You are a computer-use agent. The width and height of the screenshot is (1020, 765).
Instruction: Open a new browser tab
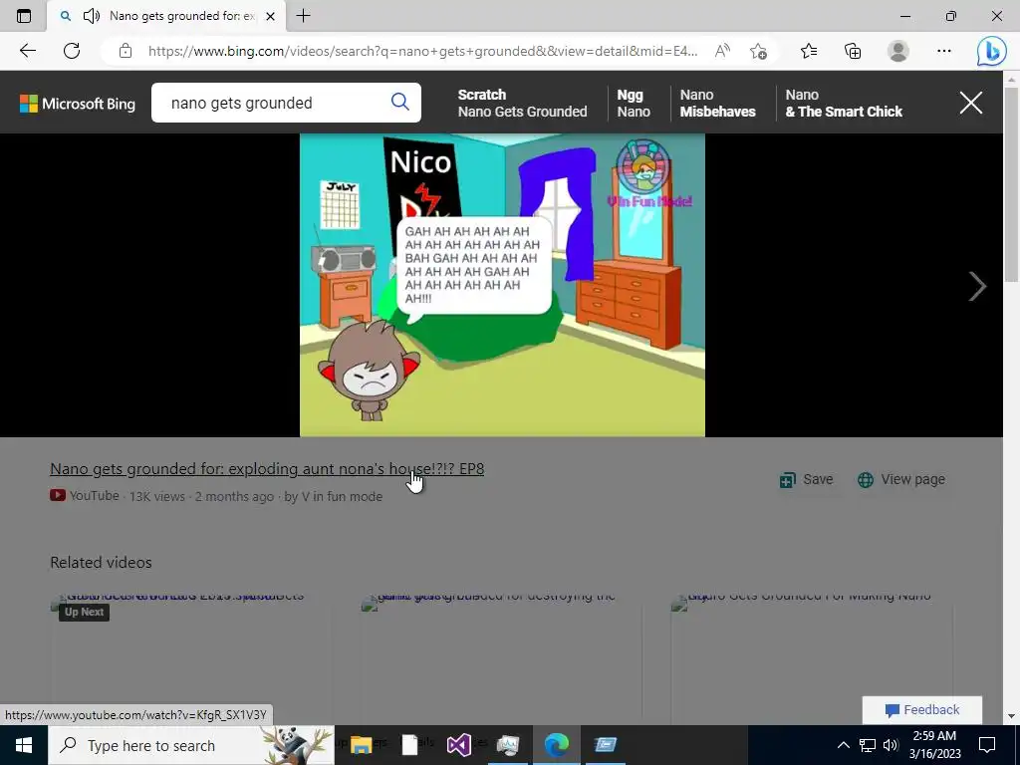click(x=303, y=16)
